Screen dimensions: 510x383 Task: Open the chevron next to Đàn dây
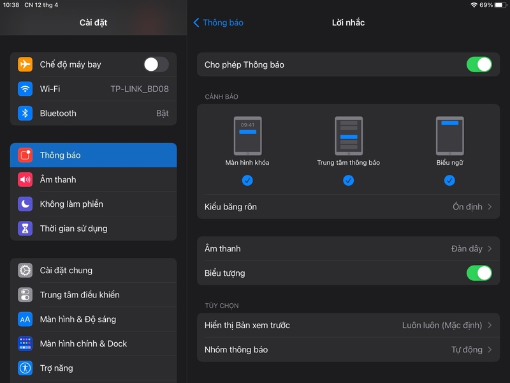point(490,248)
